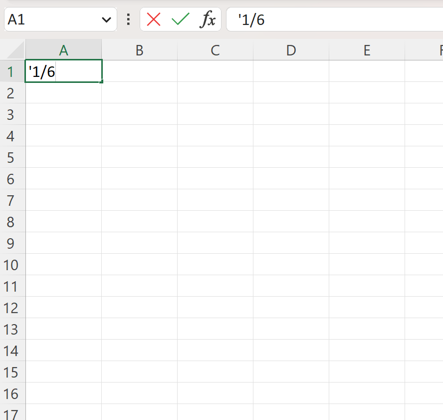Open the vertical three-dot options menu

[127, 19]
